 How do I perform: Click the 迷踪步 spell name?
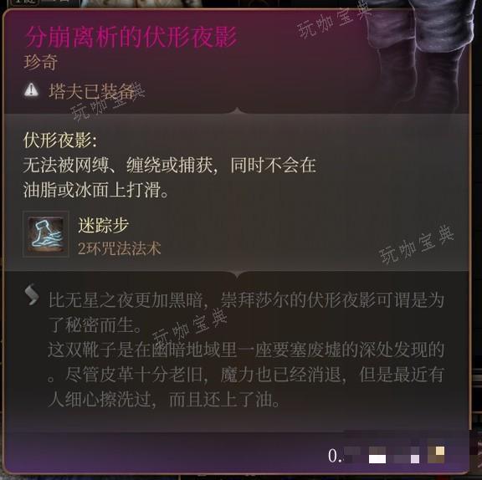coord(103,225)
